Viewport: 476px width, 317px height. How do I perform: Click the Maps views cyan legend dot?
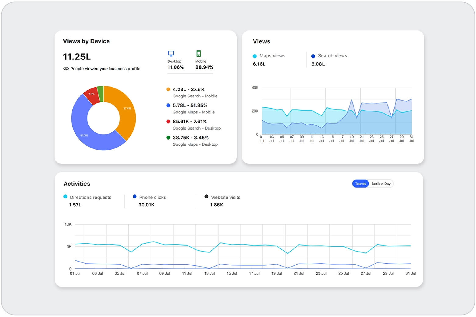[x=254, y=56]
